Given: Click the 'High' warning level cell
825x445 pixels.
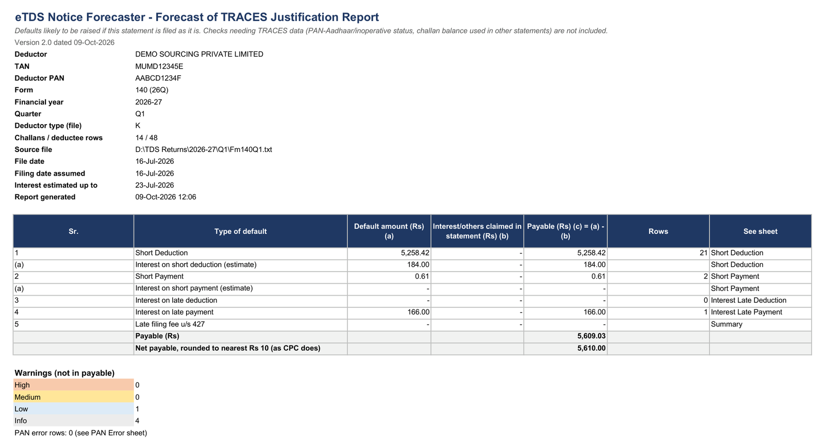Looking at the screenshot, I should [x=73, y=385].
